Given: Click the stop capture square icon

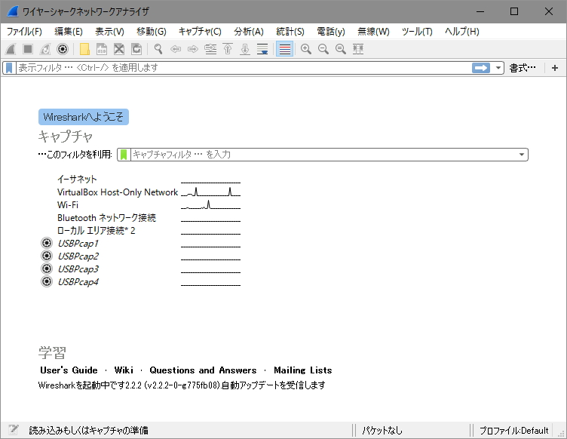Looking at the screenshot, I should [x=28, y=49].
